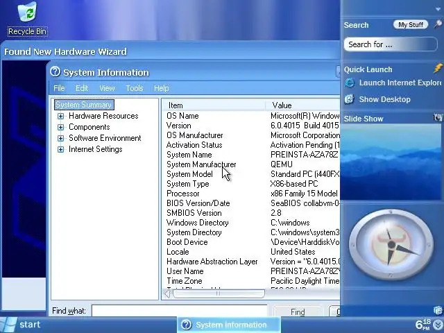
Task: Open the File menu
Action: [x=59, y=88]
